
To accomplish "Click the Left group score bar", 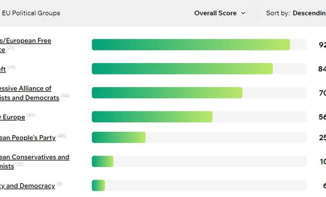I will click(x=199, y=69).
